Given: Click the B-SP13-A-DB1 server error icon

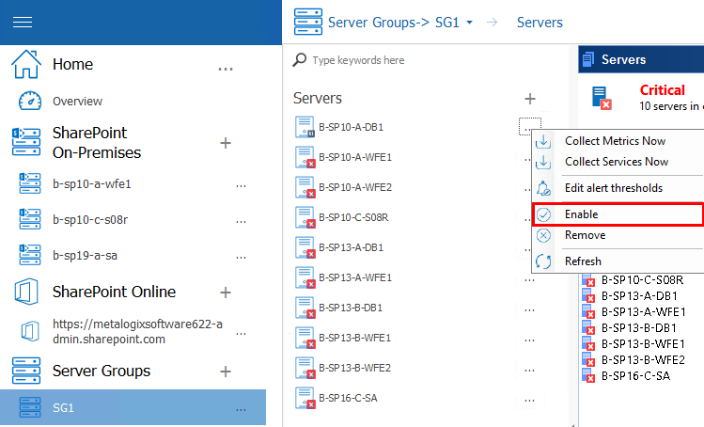Looking at the screenshot, I should 305,247.
